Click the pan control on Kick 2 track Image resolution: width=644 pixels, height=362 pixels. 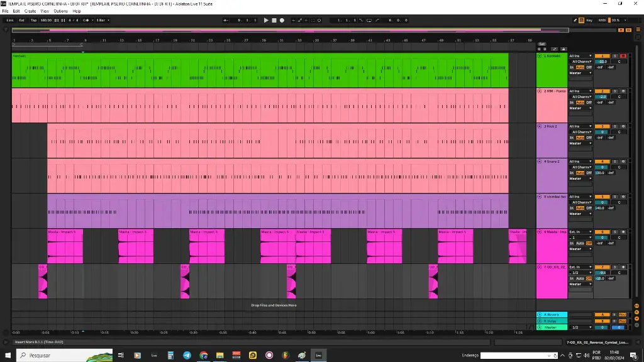pos(619,132)
